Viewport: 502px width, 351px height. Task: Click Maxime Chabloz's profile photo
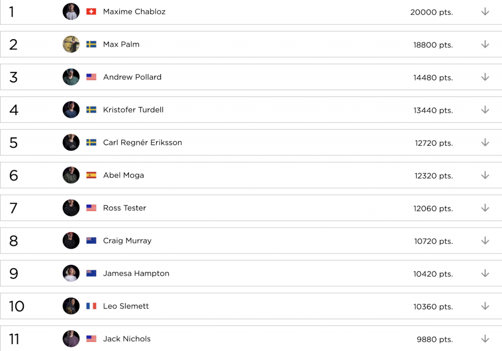pos(71,11)
